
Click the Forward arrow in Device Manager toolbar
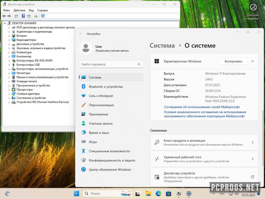tap(9, 16)
